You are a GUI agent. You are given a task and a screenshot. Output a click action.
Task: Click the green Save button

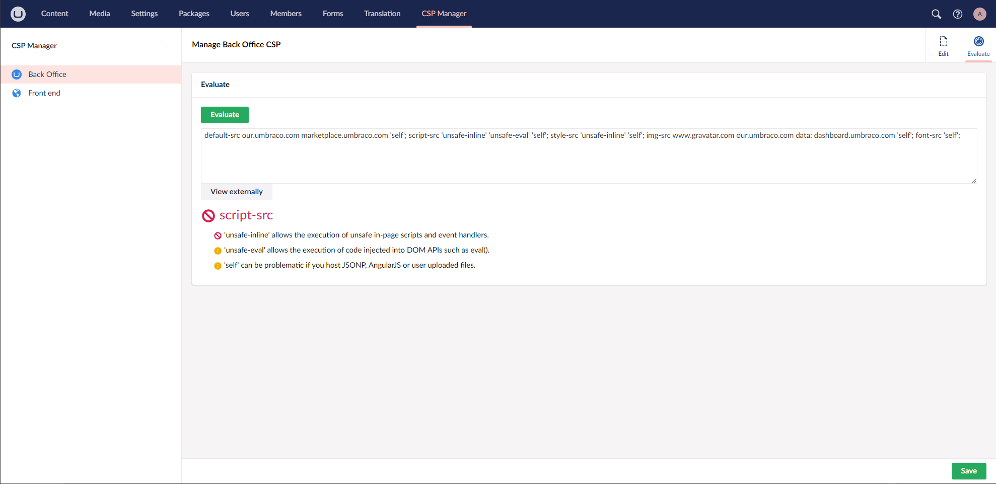pos(969,471)
